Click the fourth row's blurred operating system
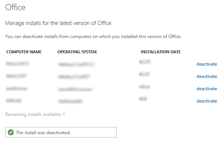This screenshot has width=223, height=142. pyautogui.click(x=70, y=101)
